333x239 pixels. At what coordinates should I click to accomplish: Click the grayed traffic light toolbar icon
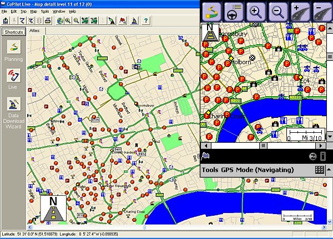[x=39, y=20]
